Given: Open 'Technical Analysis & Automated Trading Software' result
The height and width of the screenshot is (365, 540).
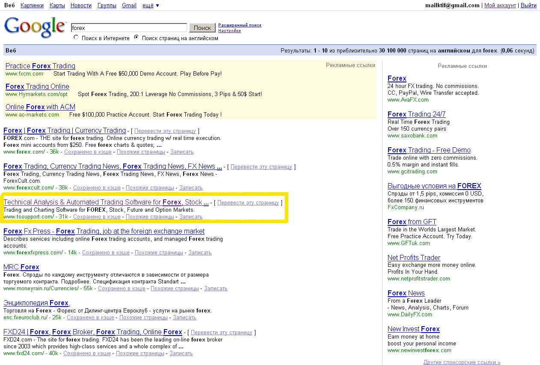Looking at the screenshot, I should pyautogui.click(x=106, y=202).
